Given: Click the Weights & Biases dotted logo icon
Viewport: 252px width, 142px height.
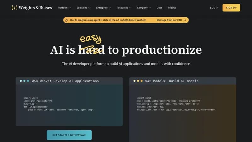Looking at the screenshot, I should [14, 8].
